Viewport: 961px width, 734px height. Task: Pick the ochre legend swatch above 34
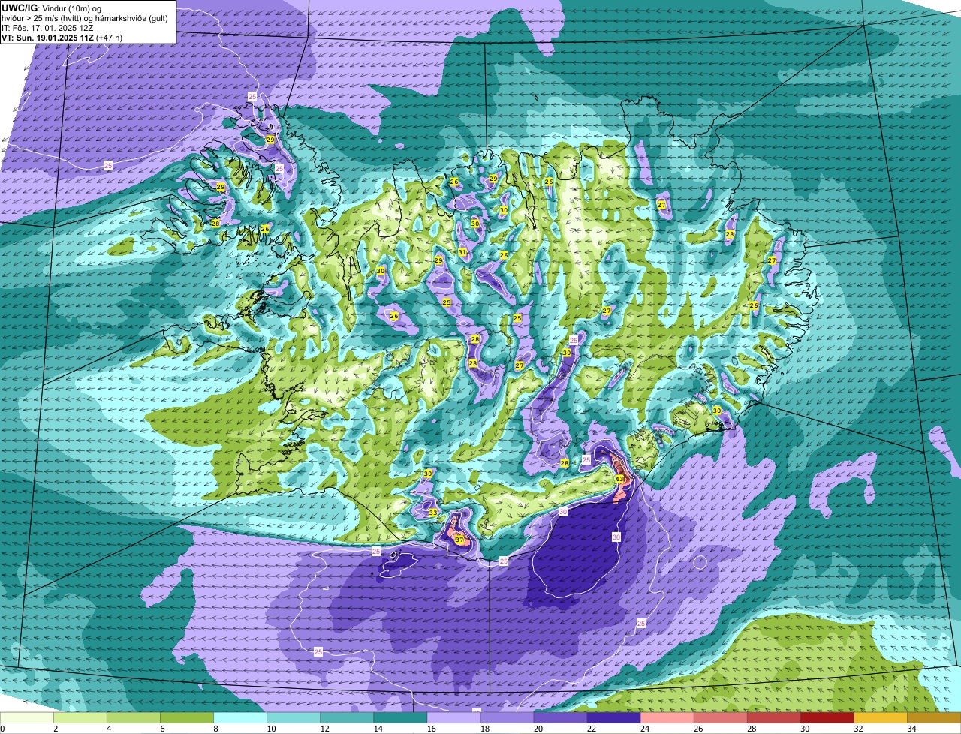[934, 717]
